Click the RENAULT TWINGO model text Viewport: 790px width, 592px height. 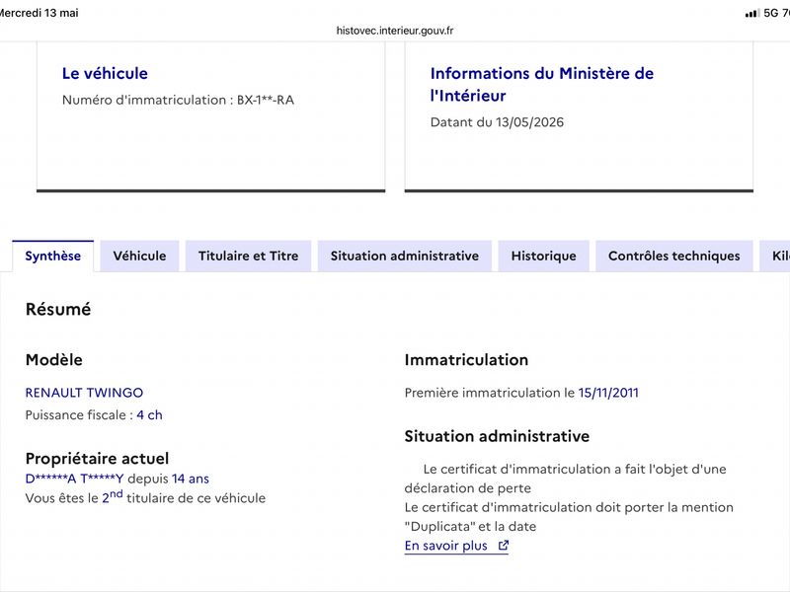tap(84, 393)
